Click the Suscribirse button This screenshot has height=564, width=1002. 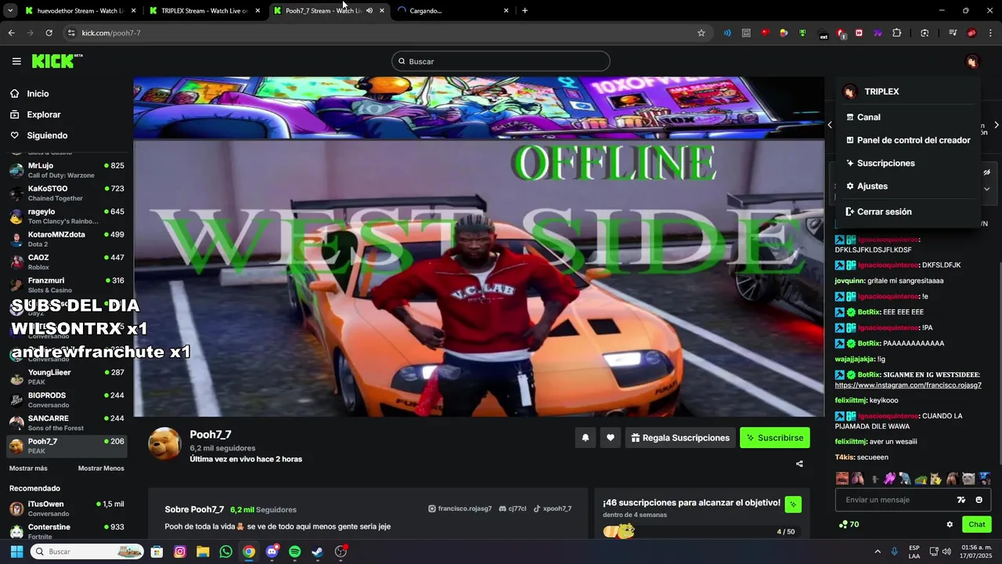(775, 438)
